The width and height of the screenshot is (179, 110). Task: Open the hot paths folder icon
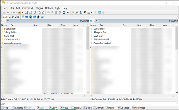pos(20,13)
